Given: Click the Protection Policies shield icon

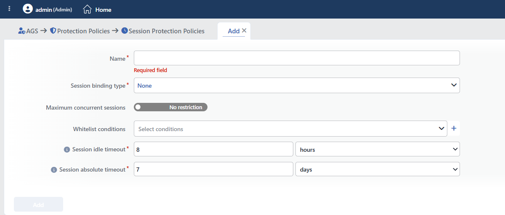Looking at the screenshot, I should coord(53,31).
